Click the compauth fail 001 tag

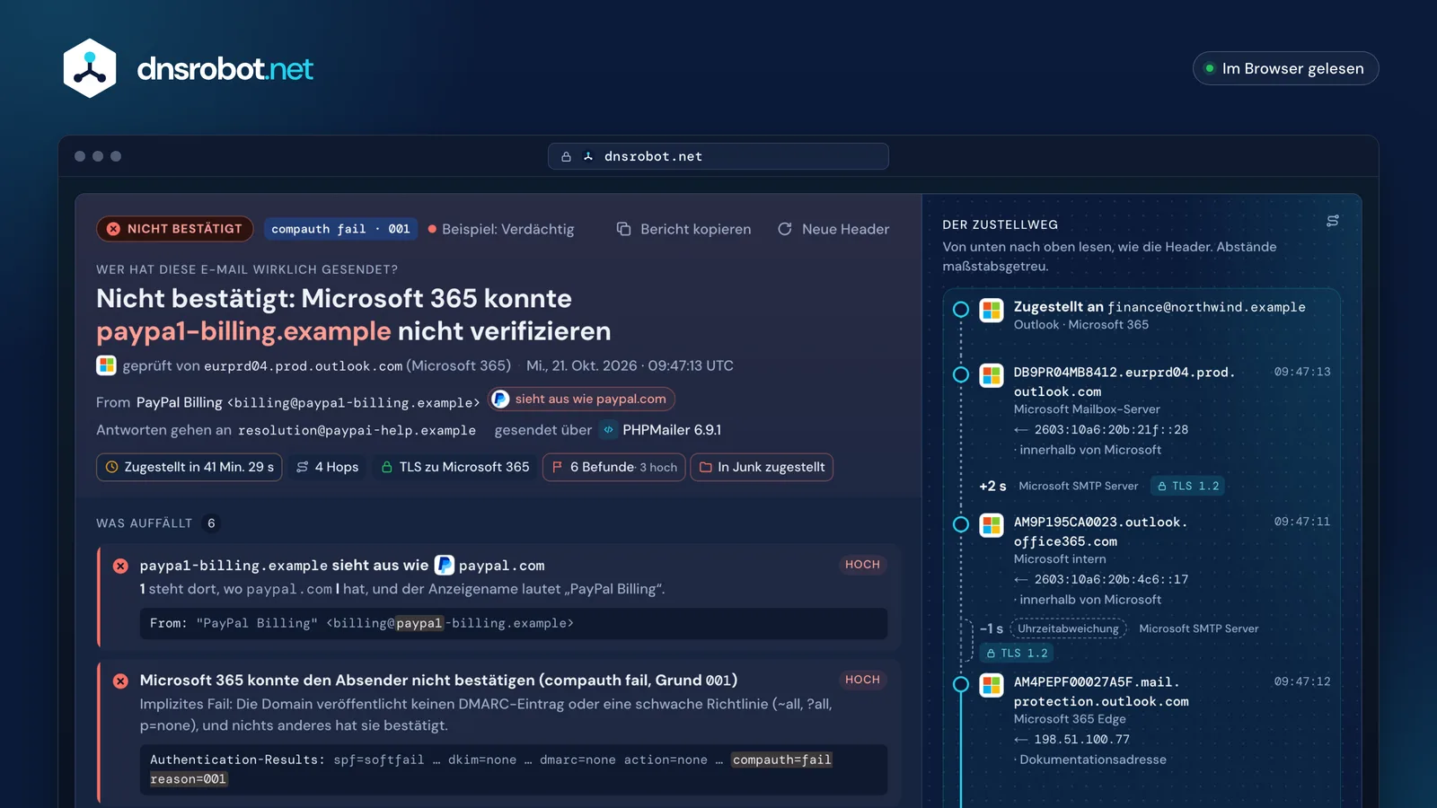pos(340,229)
